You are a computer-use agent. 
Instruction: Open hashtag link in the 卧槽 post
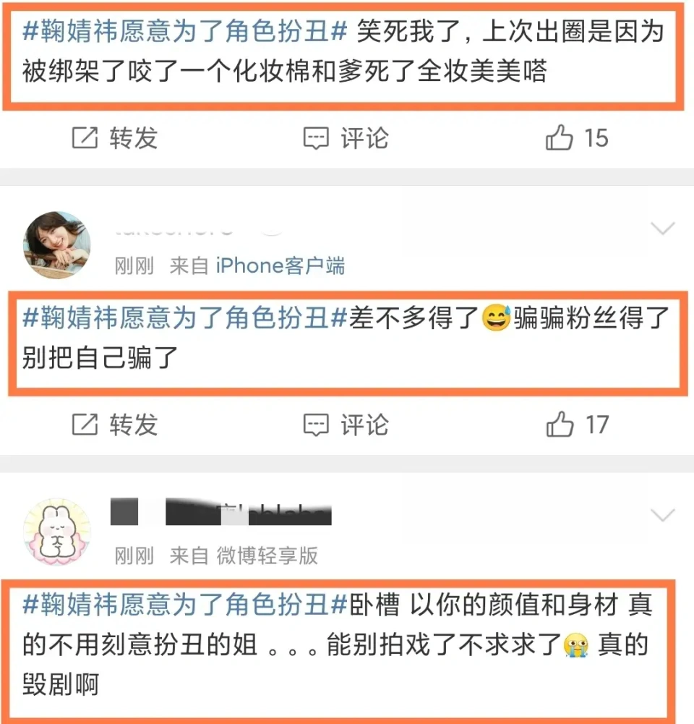click(x=185, y=605)
